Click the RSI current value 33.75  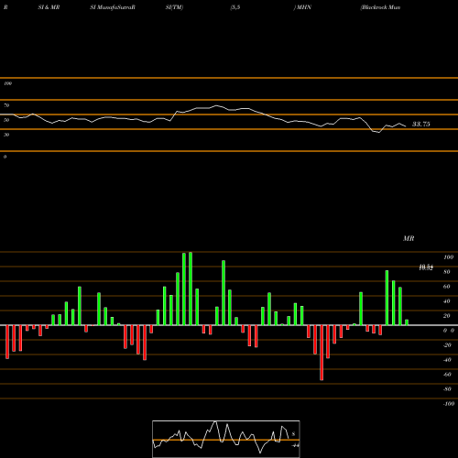point(420,124)
